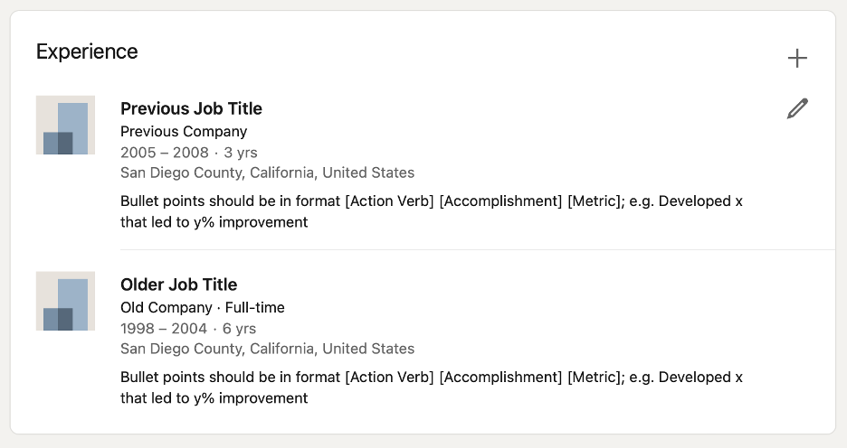Open the Previous Job Title entry
Image resolution: width=847 pixels, height=448 pixels.
[191, 108]
